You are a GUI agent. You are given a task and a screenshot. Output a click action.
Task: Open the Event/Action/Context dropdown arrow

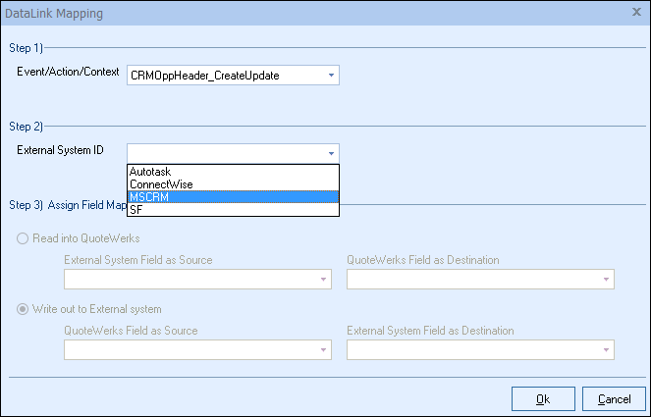click(x=331, y=76)
